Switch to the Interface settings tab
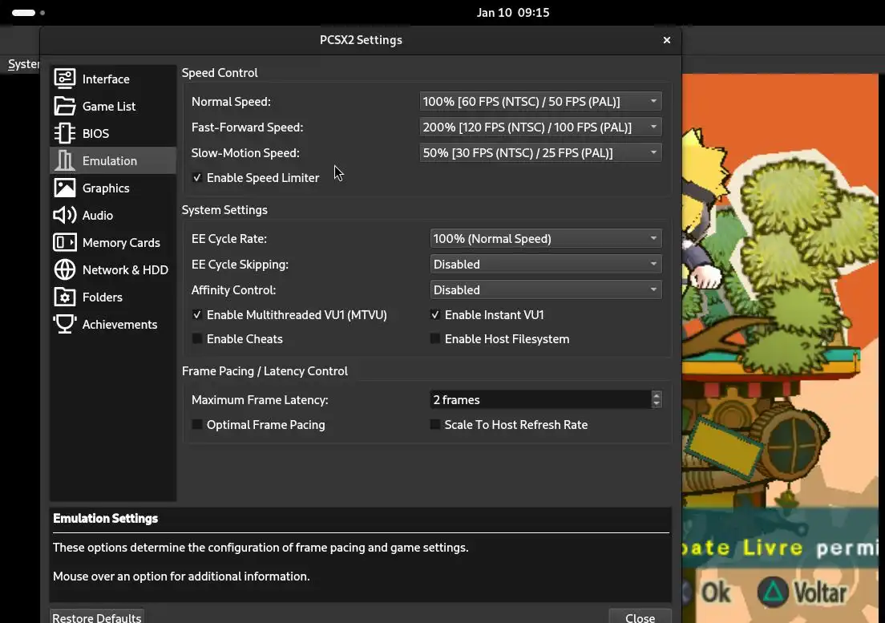This screenshot has width=885, height=623. click(x=113, y=79)
